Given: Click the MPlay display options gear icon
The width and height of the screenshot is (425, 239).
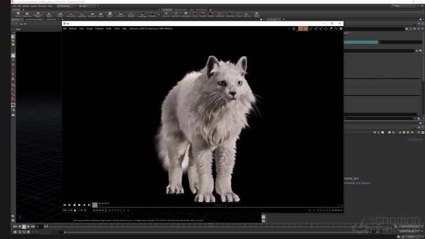Looking at the screenshot, I should [341, 28].
